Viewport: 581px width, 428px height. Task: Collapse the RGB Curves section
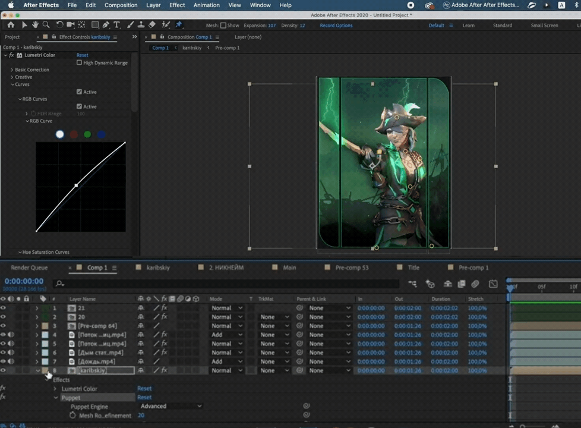20,99
